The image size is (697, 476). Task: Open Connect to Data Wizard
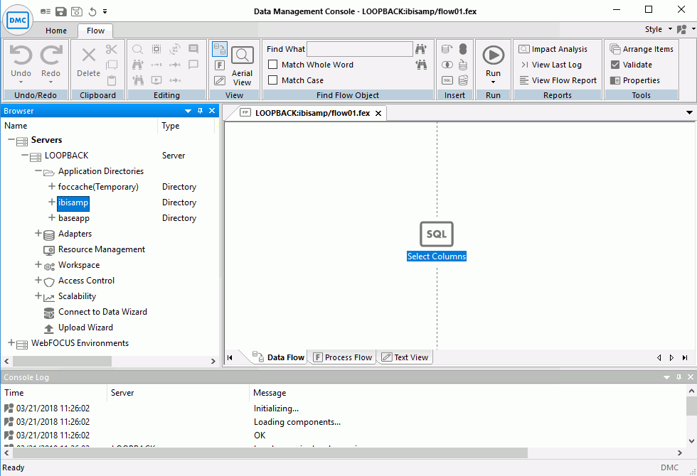click(102, 312)
